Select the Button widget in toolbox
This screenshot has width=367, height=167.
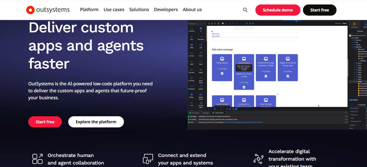(192, 96)
